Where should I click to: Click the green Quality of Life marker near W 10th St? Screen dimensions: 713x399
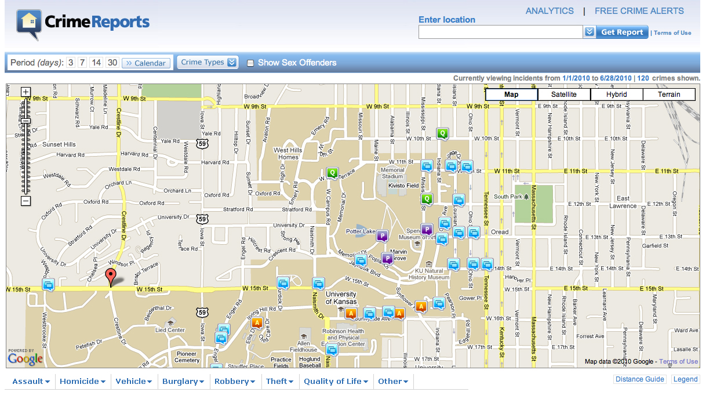point(441,134)
